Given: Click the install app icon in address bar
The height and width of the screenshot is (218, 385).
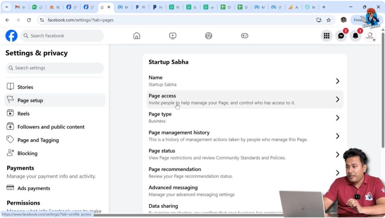Looking at the screenshot, I should 319,20.
